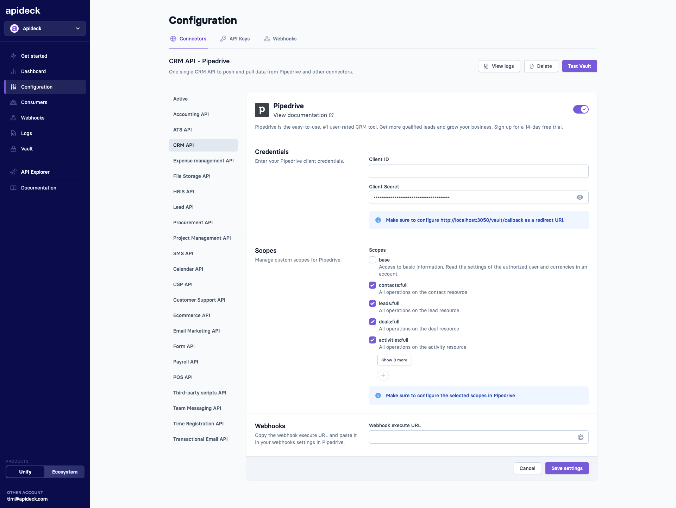Click the Connectors globe icon
676x508 pixels.
click(173, 39)
